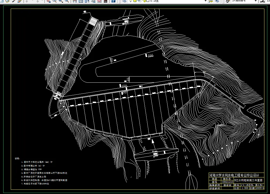
Task: Click the Zoom Previous magnifier icon
Action: click(67, 1)
